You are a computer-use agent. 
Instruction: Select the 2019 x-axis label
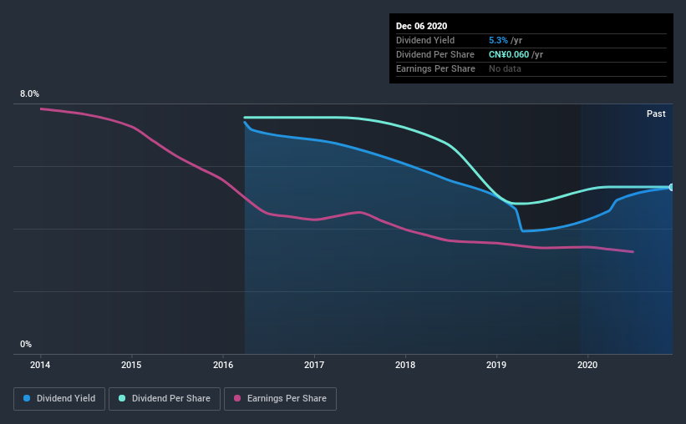(x=496, y=365)
